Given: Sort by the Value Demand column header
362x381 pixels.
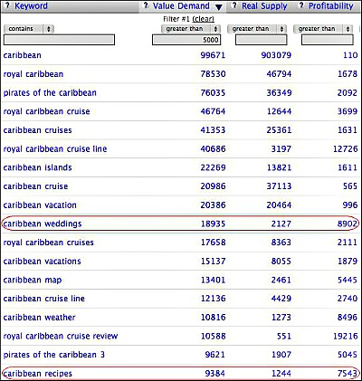Looking at the screenshot, I should click(x=181, y=6).
